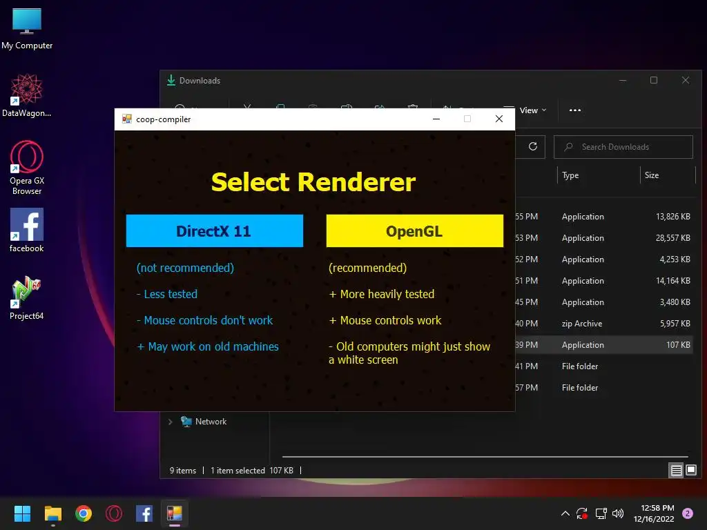Viewport: 707px width, 530px height.
Task: Switch Downloads to the details view
Action: pyautogui.click(x=676, y=471)
